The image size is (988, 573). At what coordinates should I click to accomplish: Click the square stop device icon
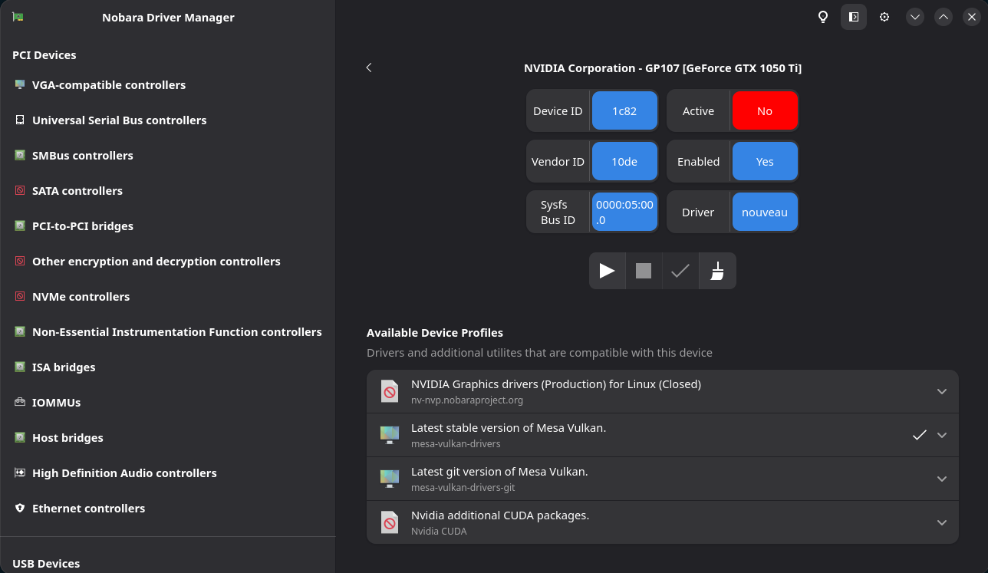tap(644, 271)
